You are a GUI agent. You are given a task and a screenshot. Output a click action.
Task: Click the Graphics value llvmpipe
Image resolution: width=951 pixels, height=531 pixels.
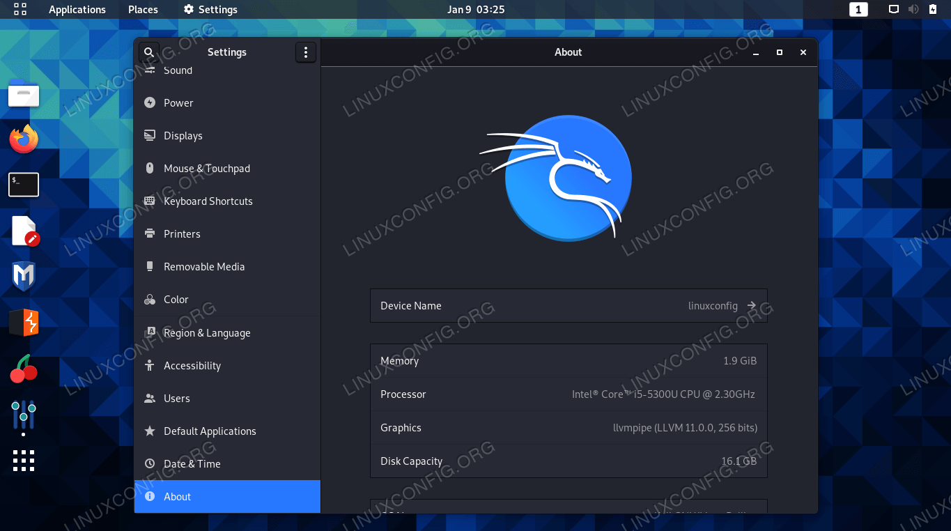[685, 428]
